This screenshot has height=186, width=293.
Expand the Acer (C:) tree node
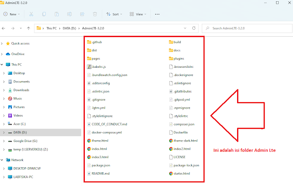point(4,124)
